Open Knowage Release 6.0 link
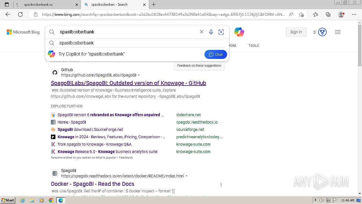The height and width of the screenshot is (204, 362). coord(107,152)
